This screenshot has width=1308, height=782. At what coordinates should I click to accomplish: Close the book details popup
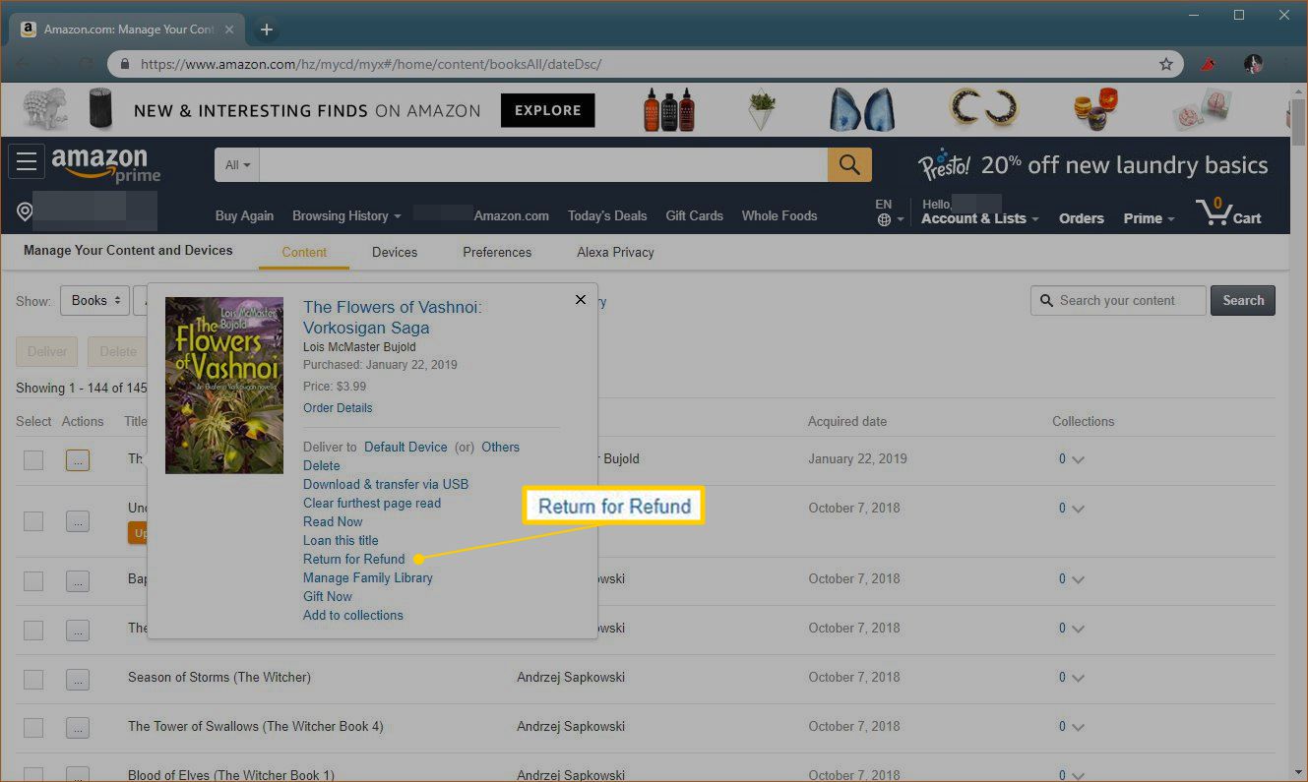[580, 299]
